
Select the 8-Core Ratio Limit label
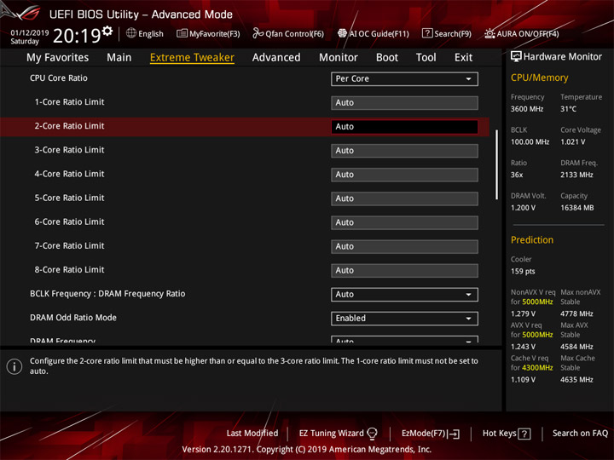tap(69, 270)
